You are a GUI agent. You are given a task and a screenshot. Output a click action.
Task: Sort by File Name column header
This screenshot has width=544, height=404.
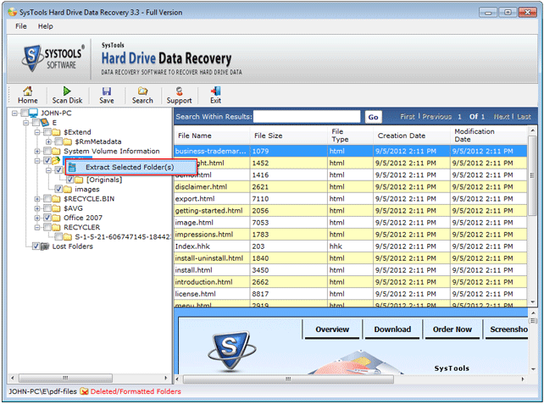212,136
